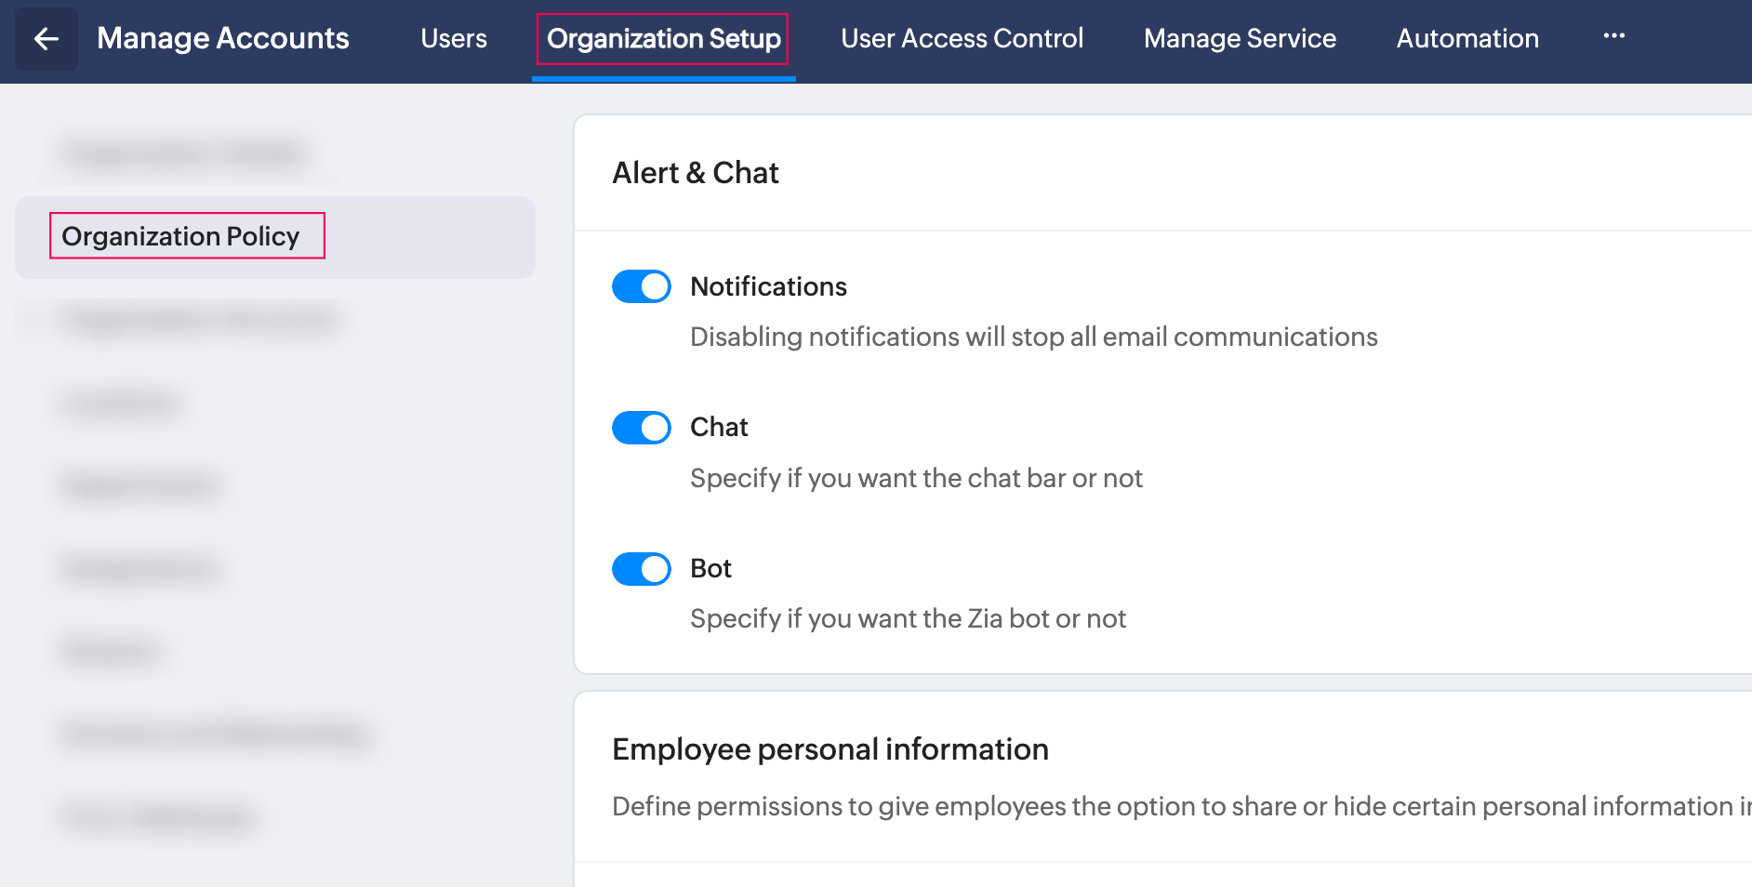Open the blurred item directly below Organization Policy
Image resolution: width=1752 pixels, height=887 pixels.
(x=200, y=320)
